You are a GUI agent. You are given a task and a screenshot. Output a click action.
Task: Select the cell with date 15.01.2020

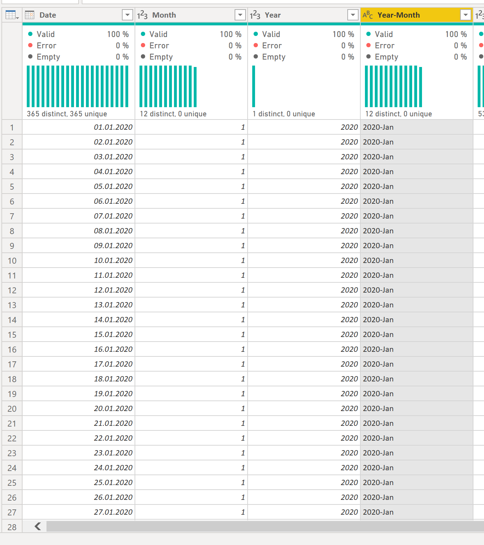[79, 335]
